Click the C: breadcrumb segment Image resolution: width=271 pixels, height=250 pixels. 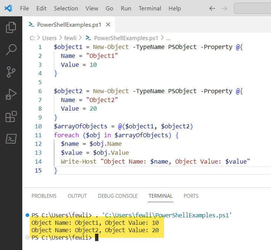click(x=32, y=38)
